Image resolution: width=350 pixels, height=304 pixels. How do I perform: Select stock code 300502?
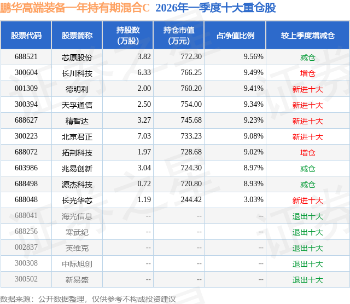pyautogui.click(x=26, y=279)
